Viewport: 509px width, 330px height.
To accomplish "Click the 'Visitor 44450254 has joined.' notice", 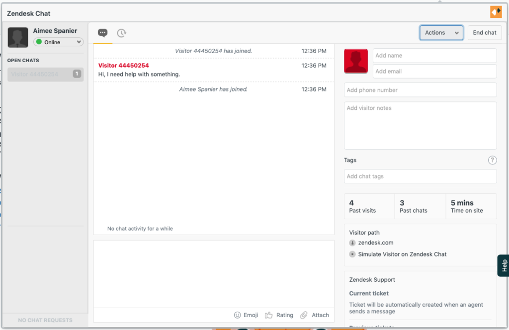I will tap(213, 51).
